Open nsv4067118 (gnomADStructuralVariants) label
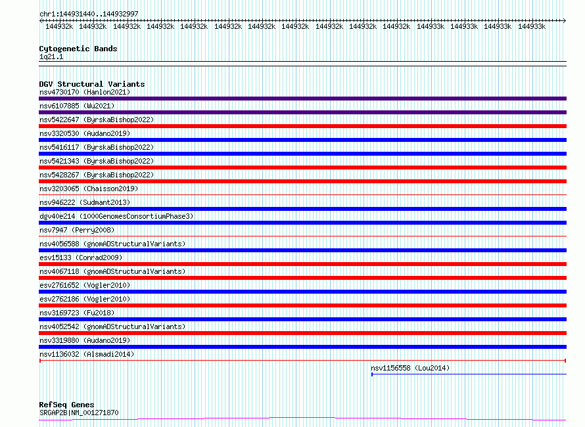Image resolution: width=585 pixels, height=427 pixels. click(x=112, y=271)
